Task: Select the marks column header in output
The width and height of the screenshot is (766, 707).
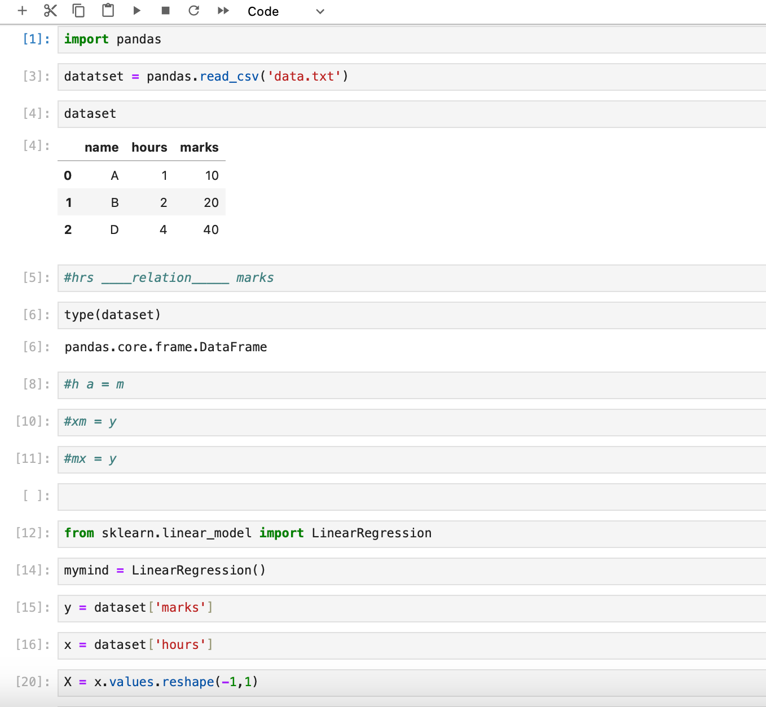Action: coord(199,147)
